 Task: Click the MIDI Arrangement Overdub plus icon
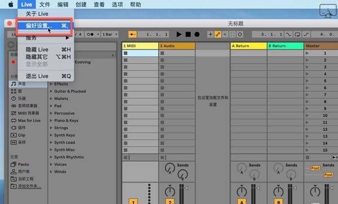pyautogui.click(x=210, y=34)
